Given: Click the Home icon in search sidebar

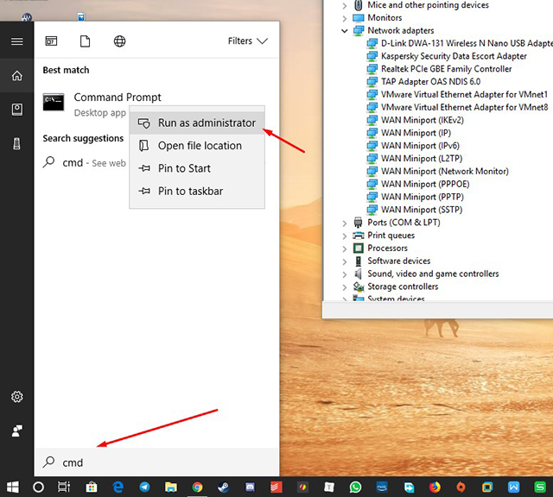Looking at the screenshot, I should 16,76.
